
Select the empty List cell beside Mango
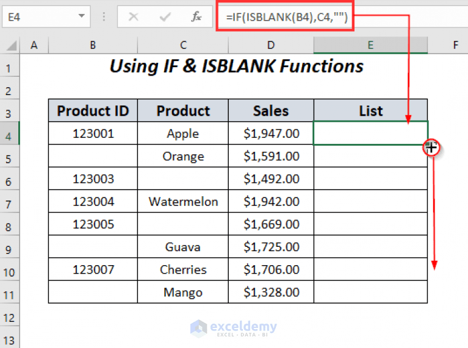(370, 292)
